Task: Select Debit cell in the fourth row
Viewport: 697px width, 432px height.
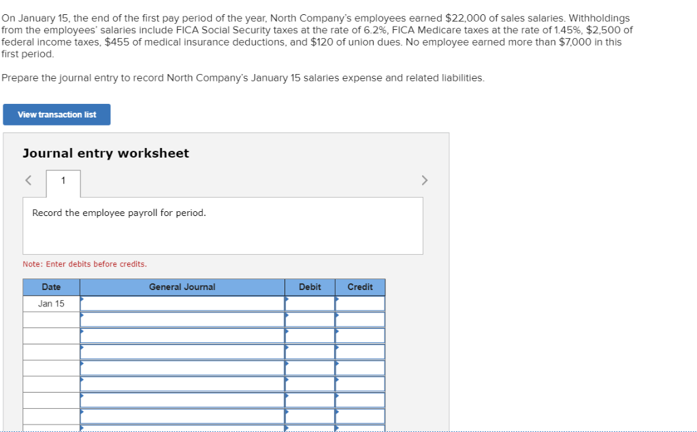Action: [x=310, y=352]
